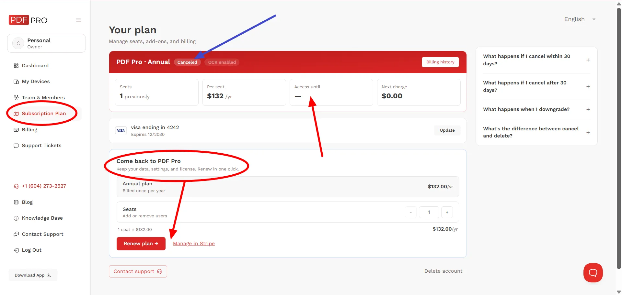Expand 'What happens when I downgrade?' question

point(536,109)
